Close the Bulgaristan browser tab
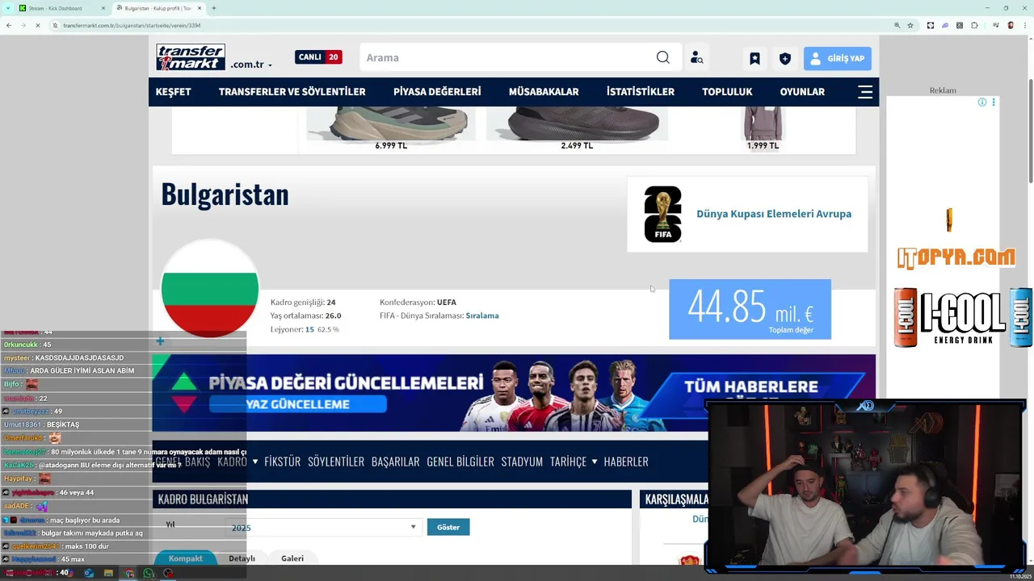 [x=200, y=8]
